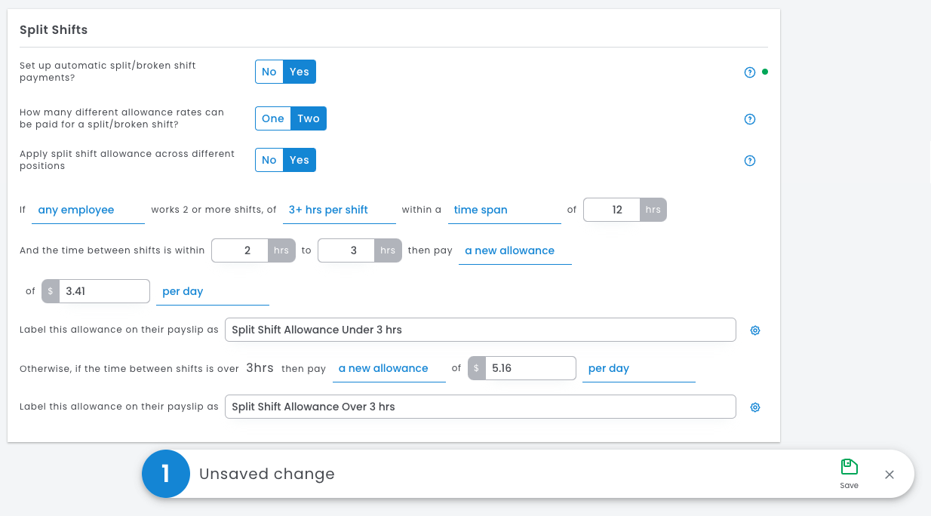Edit the 'Split Shift Allowance Under 3 hrs' label
931x516 pixels.
pos(480,330)
